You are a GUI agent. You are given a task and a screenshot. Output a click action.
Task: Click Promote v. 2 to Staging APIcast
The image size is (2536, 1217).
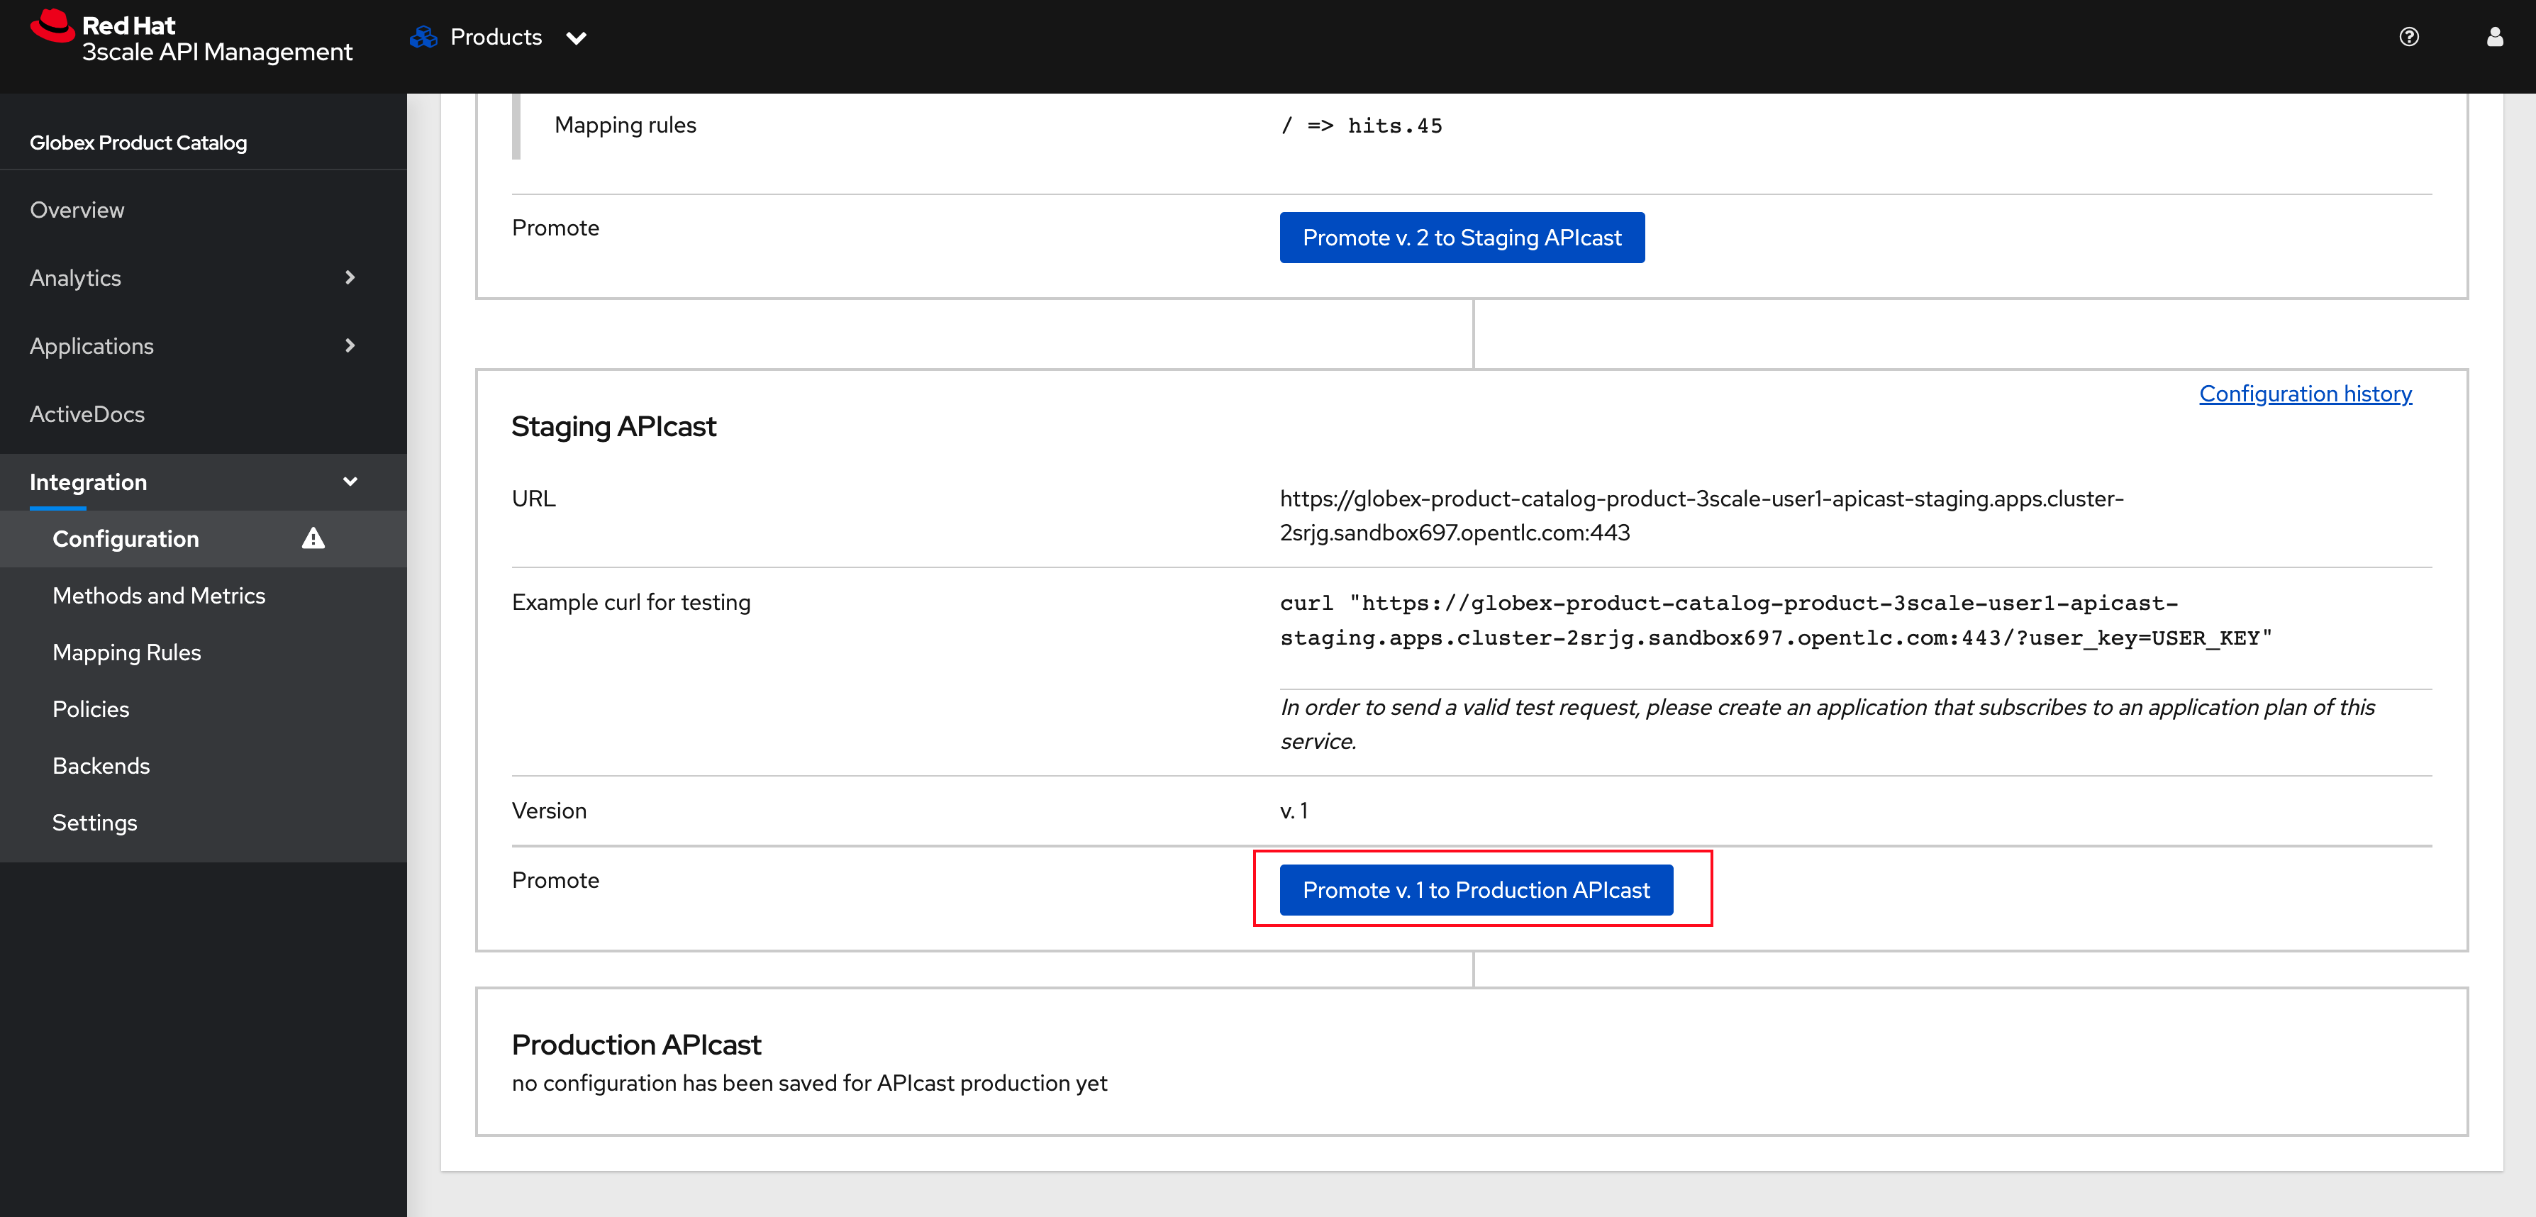(x=1461, y=238)
